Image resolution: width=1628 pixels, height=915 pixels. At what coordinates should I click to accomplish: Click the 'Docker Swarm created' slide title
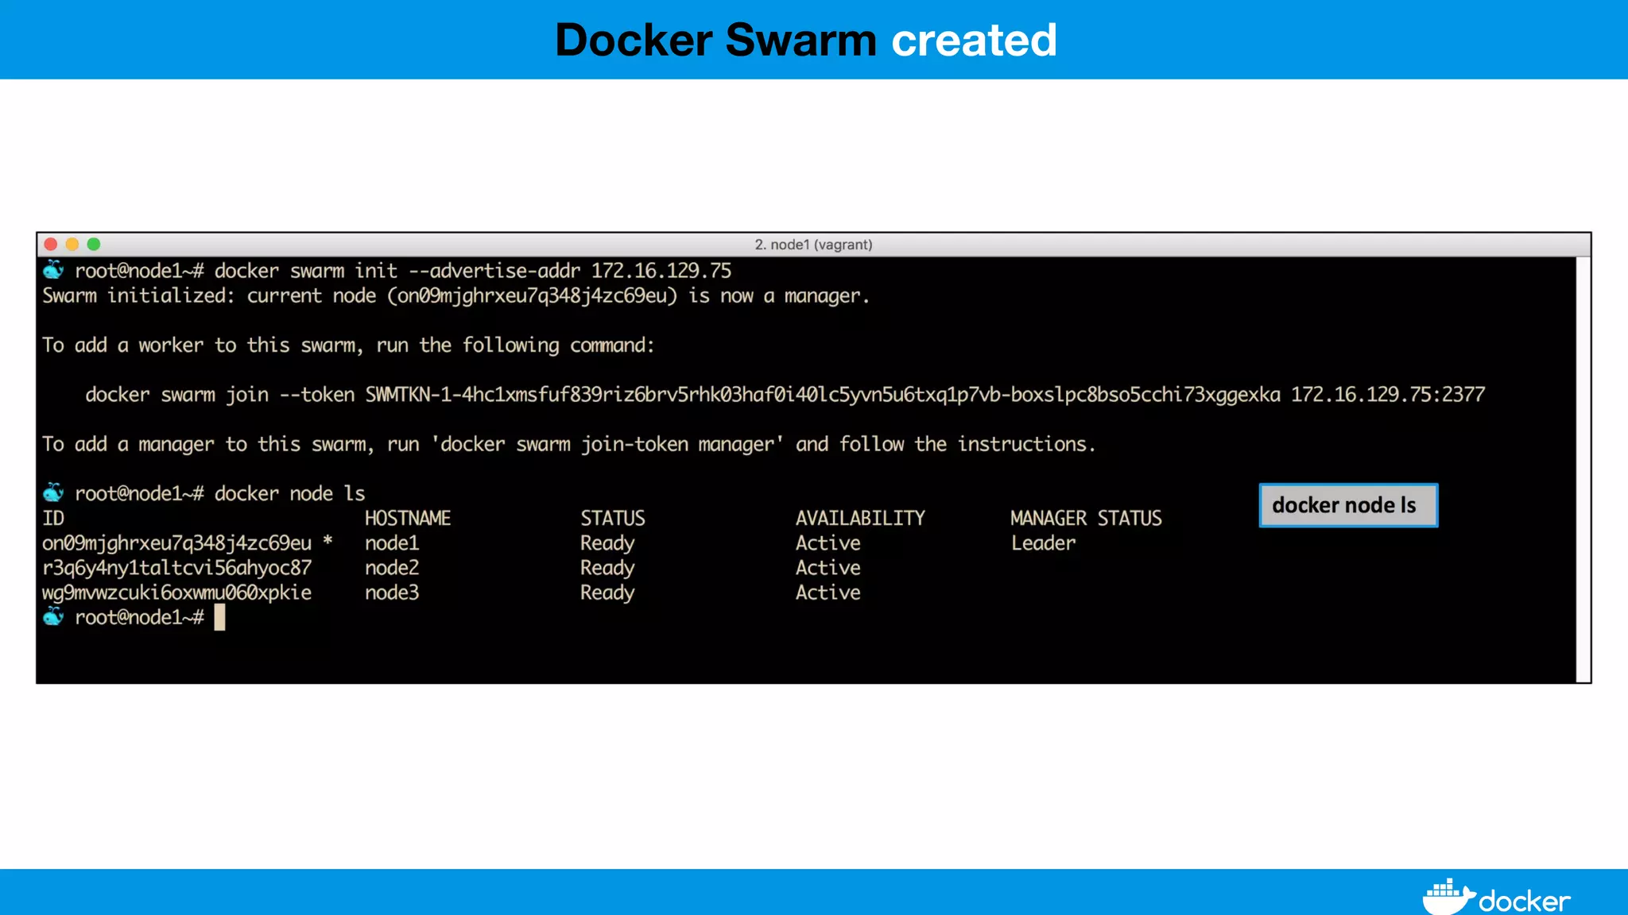tap(806, 40)
